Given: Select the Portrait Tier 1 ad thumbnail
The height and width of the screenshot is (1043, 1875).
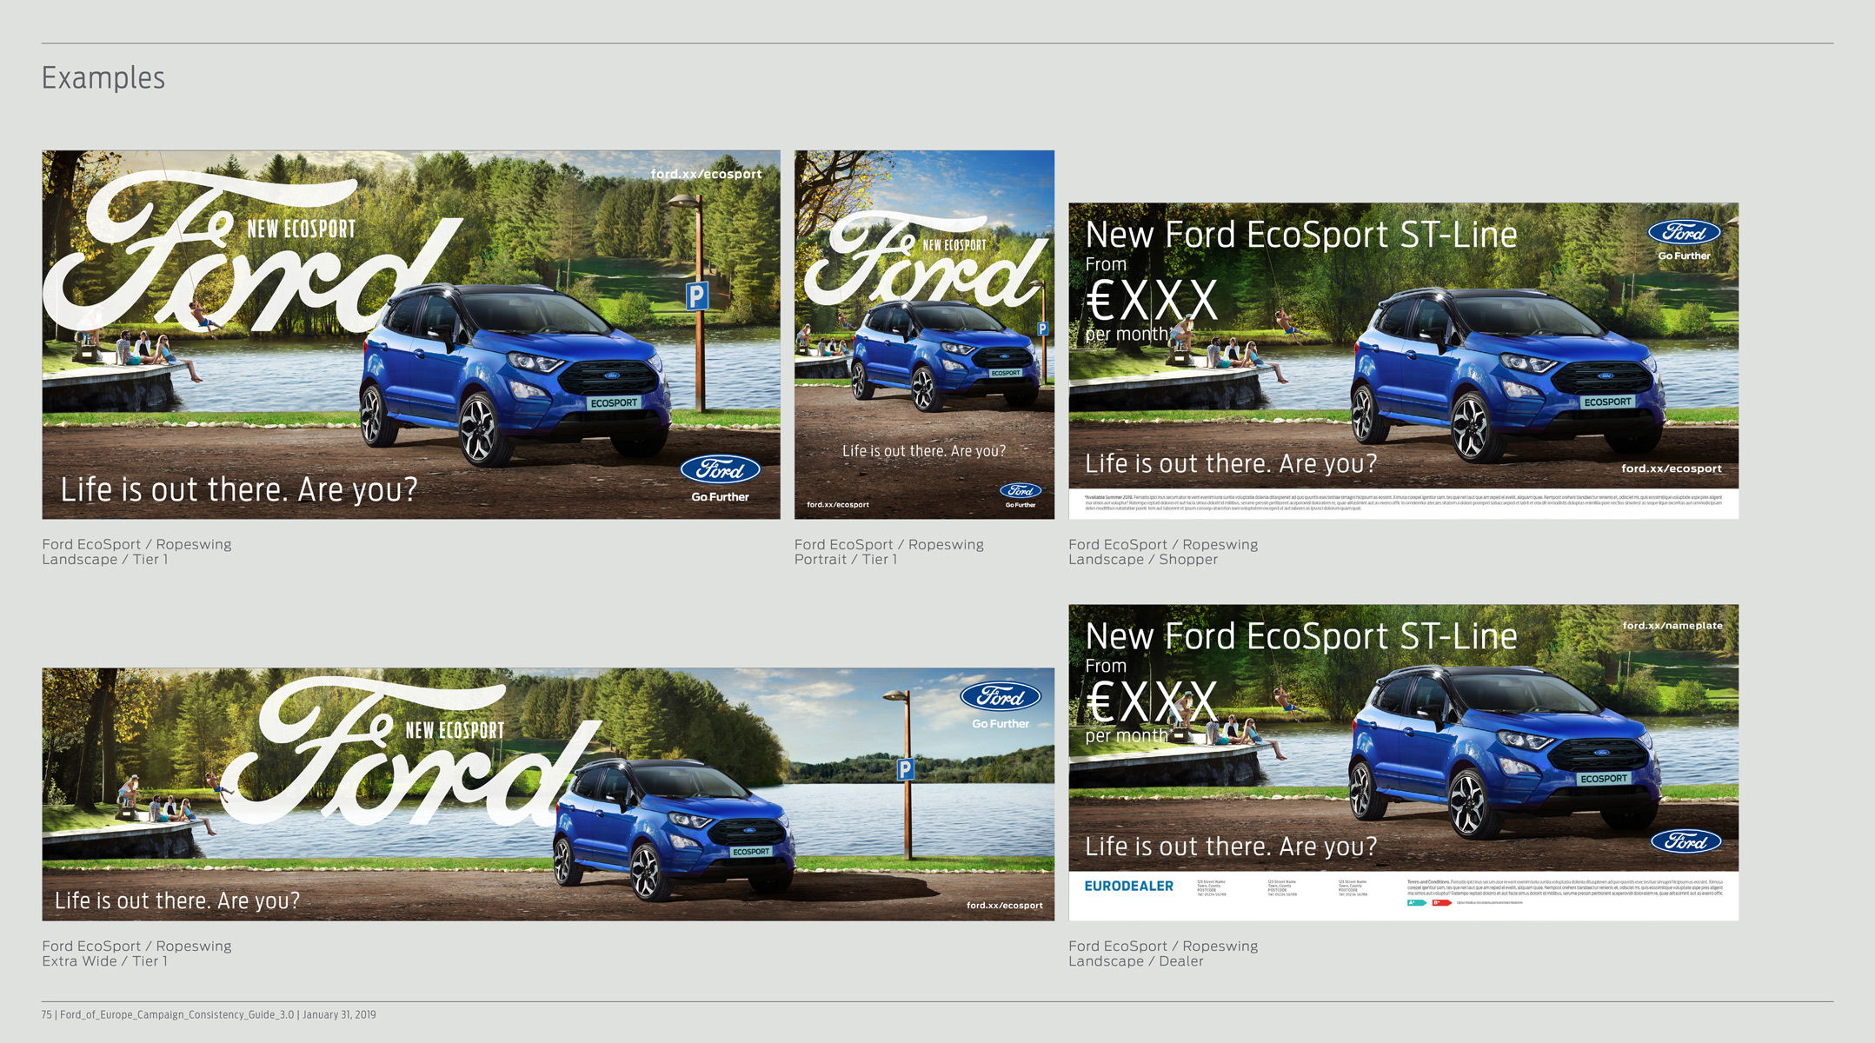Looking at the screenshot, I should pyautogui.click(x=924, y=335).
